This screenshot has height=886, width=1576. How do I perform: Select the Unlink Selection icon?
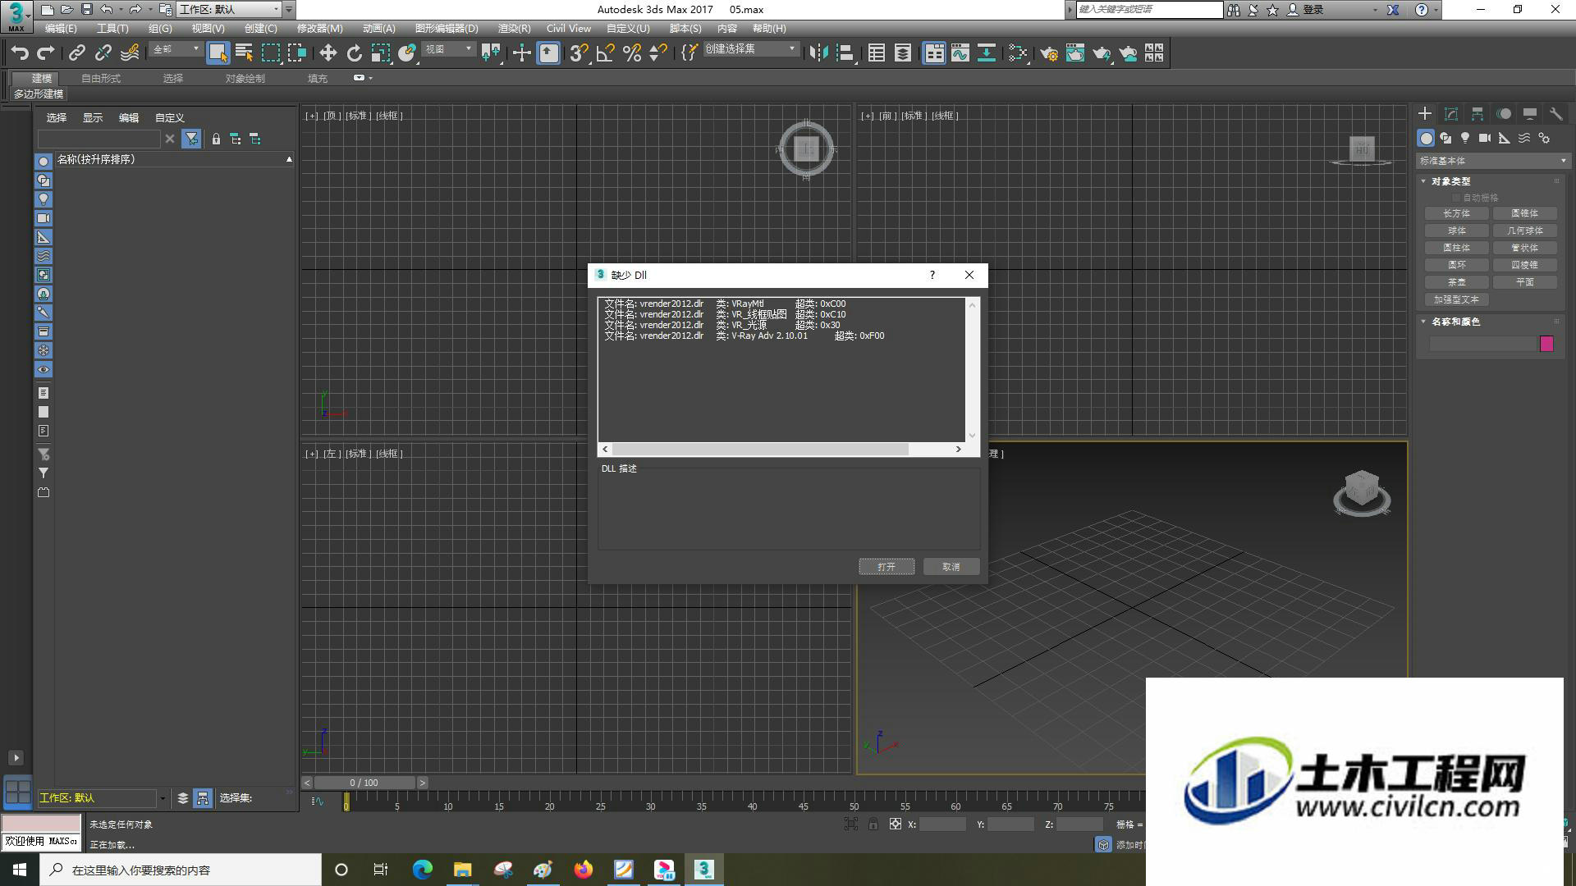click(103, 53)
